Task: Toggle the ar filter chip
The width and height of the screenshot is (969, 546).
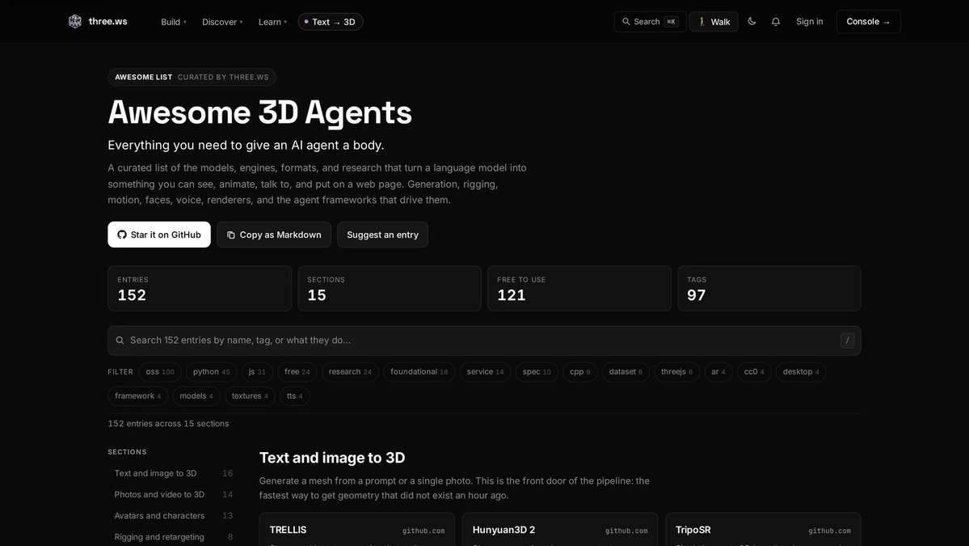Action: (718, 371)
